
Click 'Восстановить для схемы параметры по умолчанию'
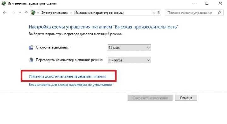pyautogui.click(x=70, y=85)
